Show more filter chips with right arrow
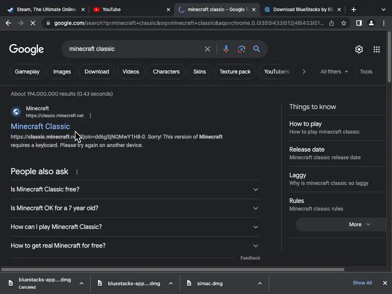Image resolution: width=392 pixels, height=294 pixels. [304, 72]
